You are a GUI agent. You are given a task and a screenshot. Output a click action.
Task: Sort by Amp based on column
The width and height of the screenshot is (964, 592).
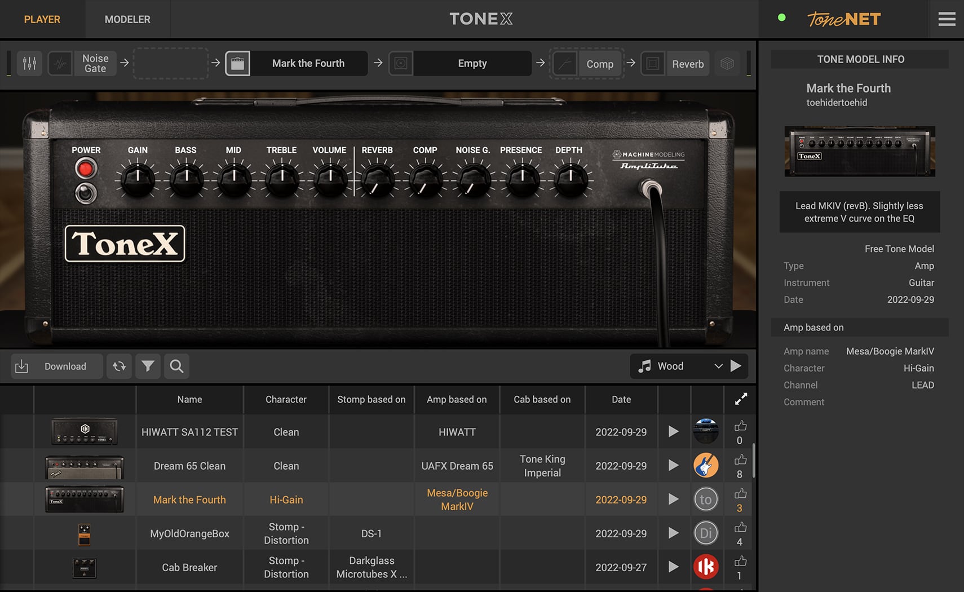click(457, 399)
